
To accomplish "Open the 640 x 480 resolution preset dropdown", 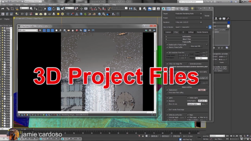I will click(x=201, y=58).
